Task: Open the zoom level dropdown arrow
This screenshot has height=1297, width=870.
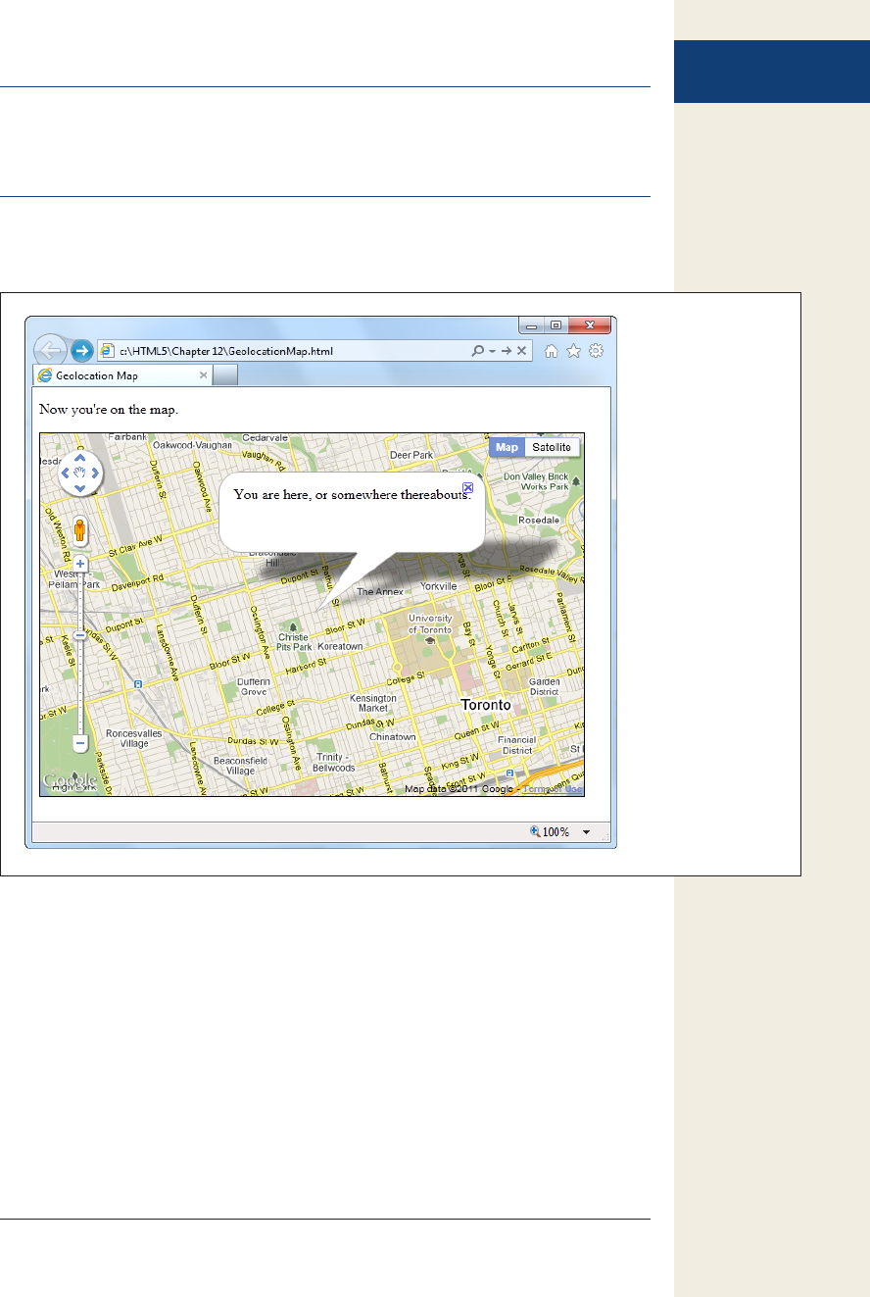Action: coord(587,832)
